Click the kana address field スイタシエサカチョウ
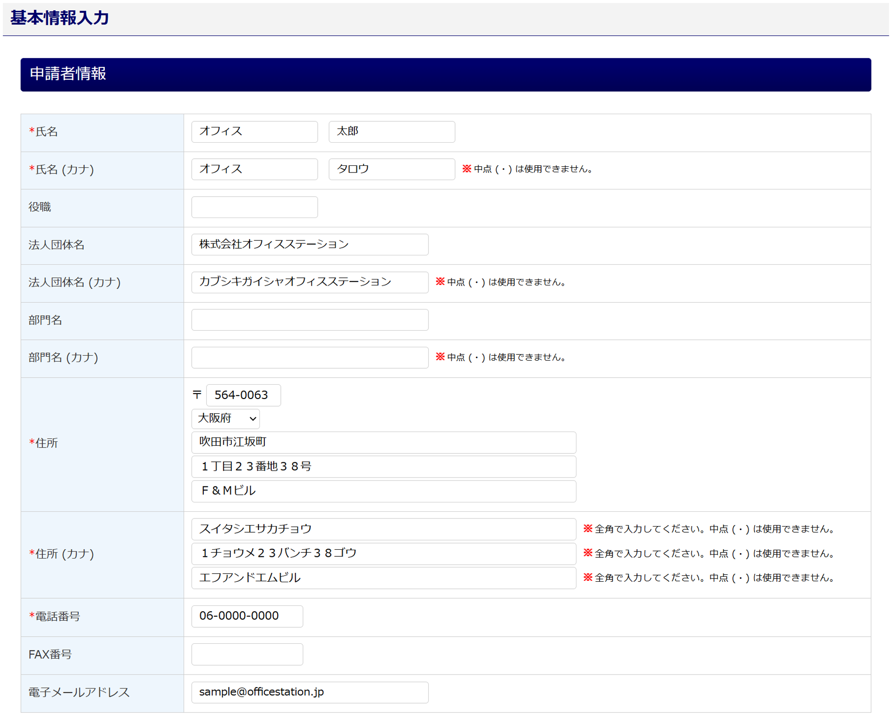892x728 pixels. click(383, 529)
